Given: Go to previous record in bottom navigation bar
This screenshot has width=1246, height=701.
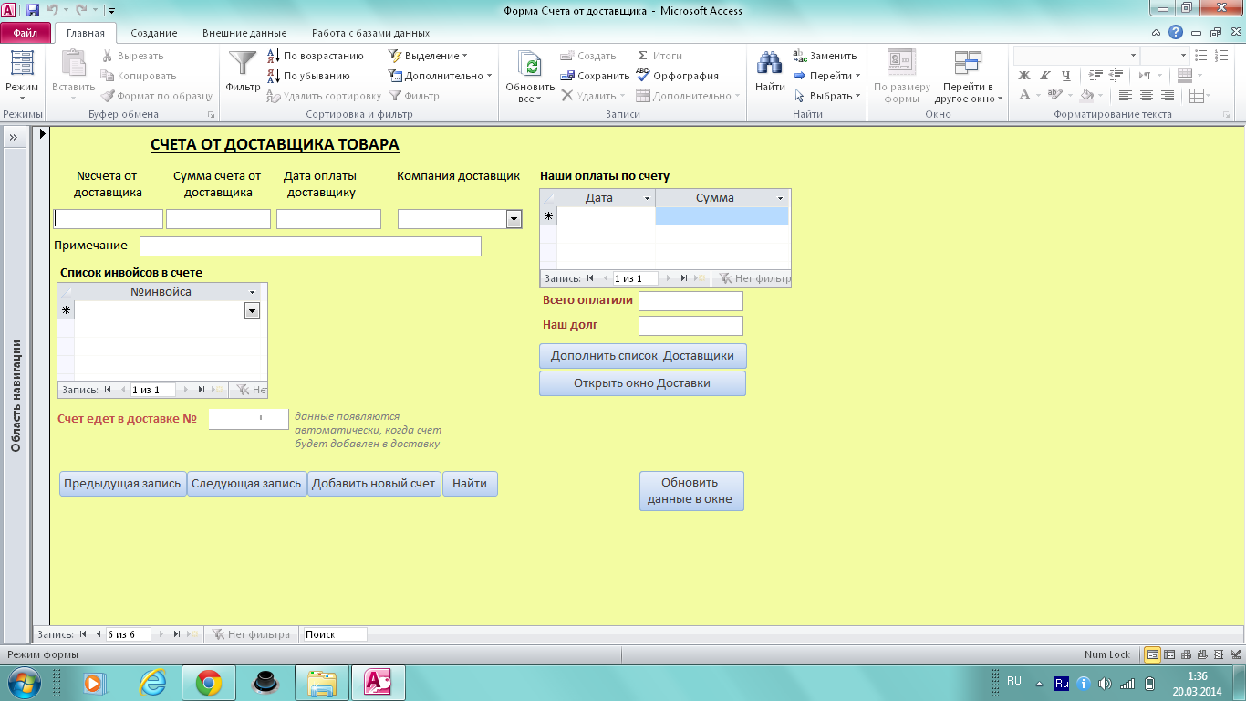Looking at the screenshot, I should pos(99,634).
